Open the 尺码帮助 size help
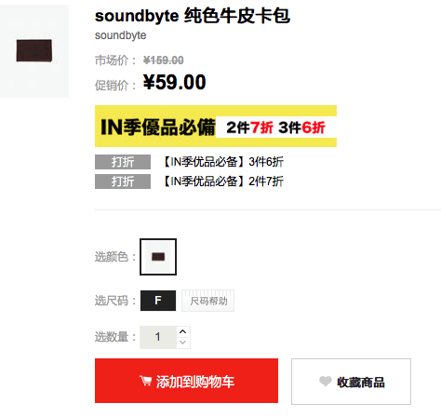Screen dimensions: 441x417 (x=208, y=301)
